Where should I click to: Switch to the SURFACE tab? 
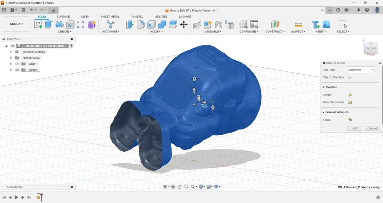pyautogui.click(x=63, y=17)
